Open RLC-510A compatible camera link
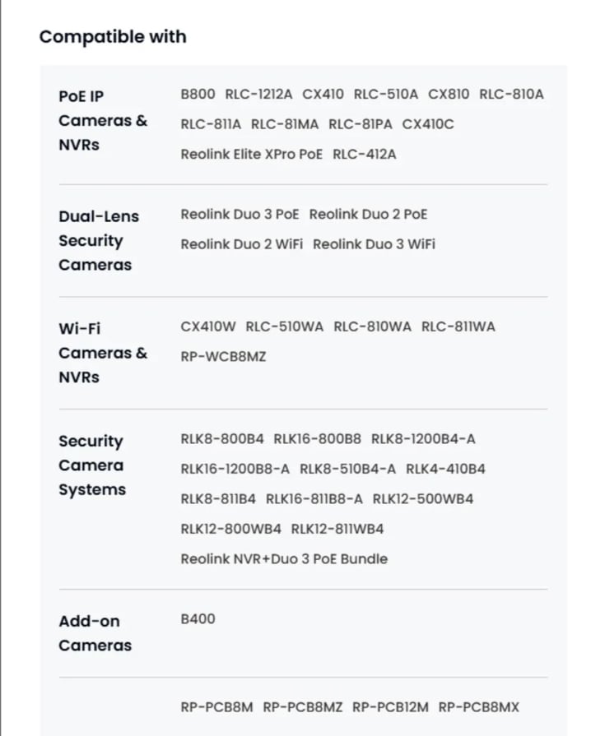This screenshot has width=605, height=736. pos(386,94)
